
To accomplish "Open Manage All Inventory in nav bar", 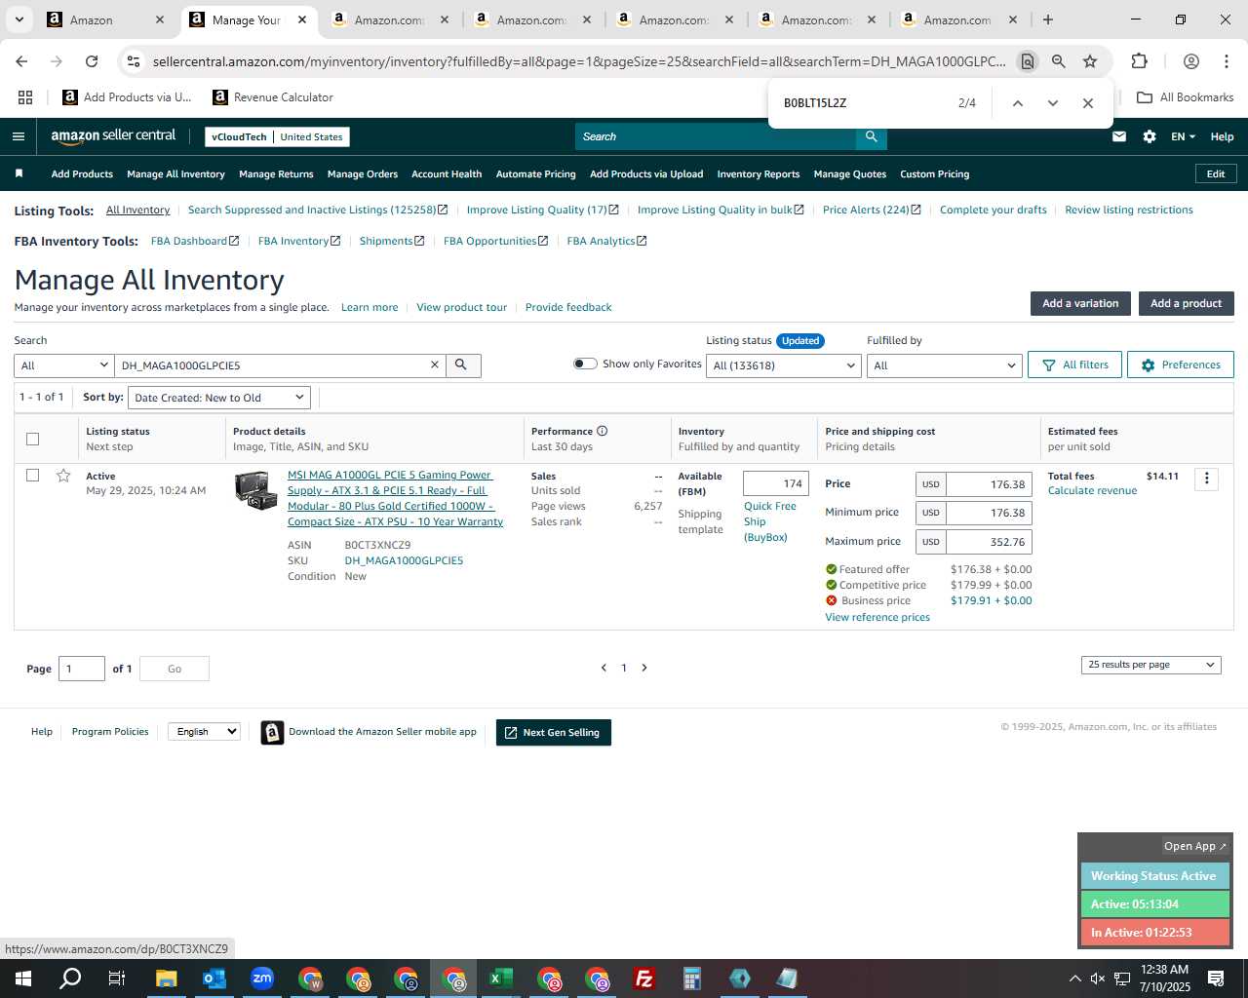I will pyautogui.click(x=175, y=174).
